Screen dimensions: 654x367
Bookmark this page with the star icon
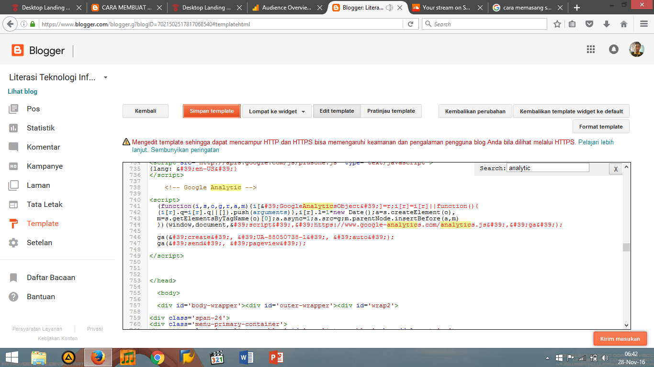pos(557,24)
